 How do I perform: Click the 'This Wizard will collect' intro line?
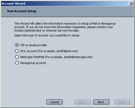65,23
